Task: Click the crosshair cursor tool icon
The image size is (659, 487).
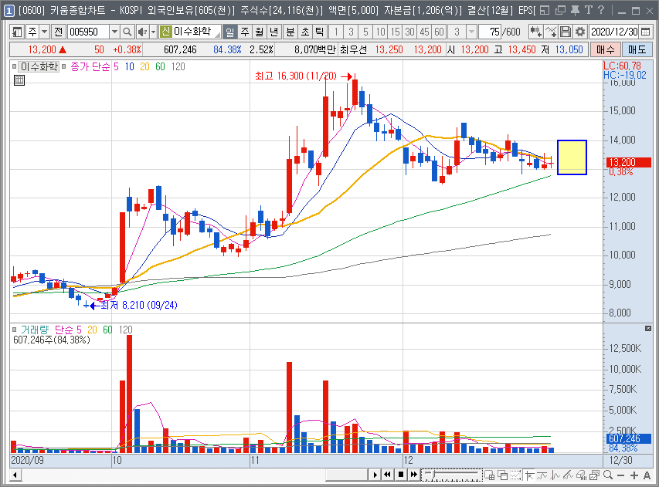Action: pyautogui.click(x=528, y=475)
